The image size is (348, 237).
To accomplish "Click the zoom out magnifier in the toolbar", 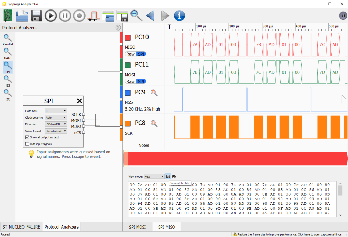I will [x=136, y=16].
